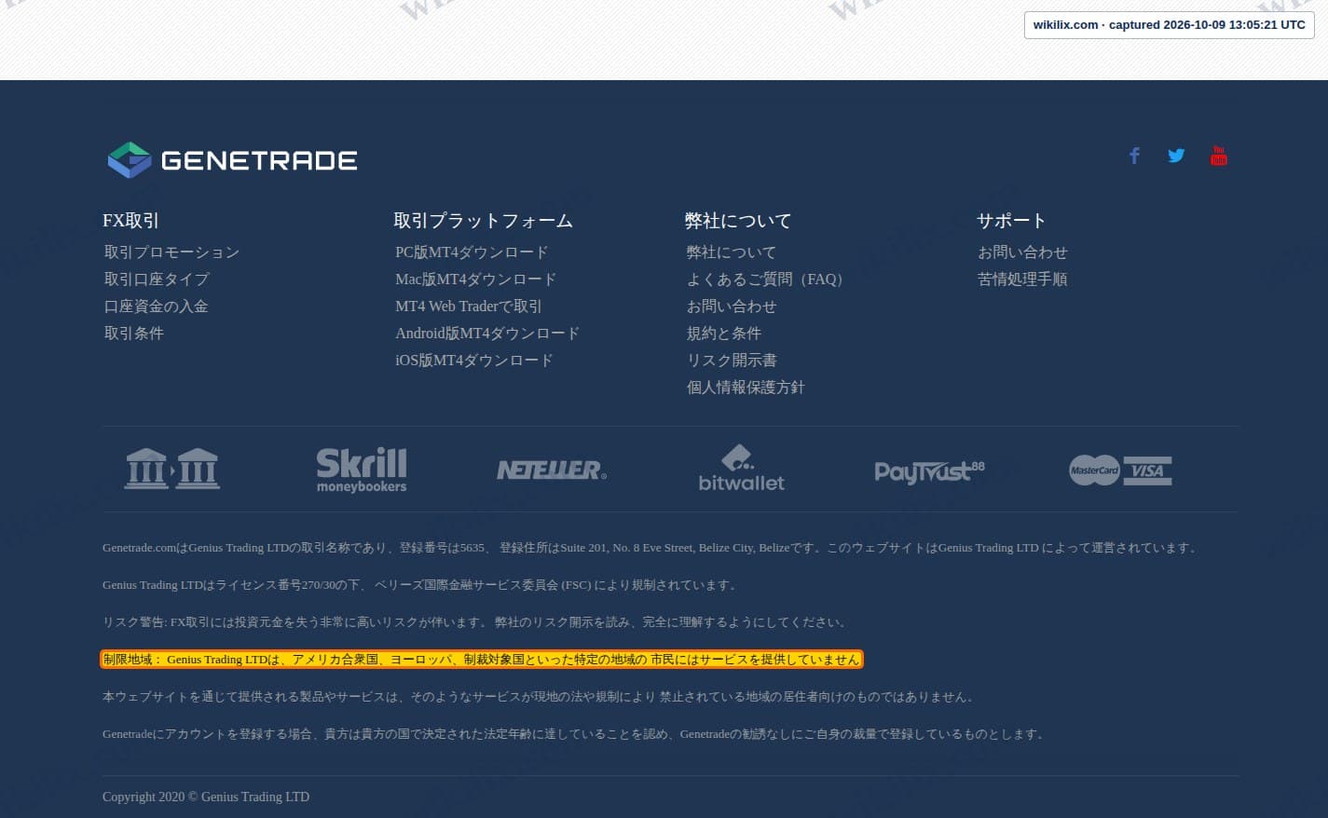The height and width of the screenshot is (818, 1328).
Task: Click the MasterCard logo
Action: pyautogui.click(x=1094, y=470)
